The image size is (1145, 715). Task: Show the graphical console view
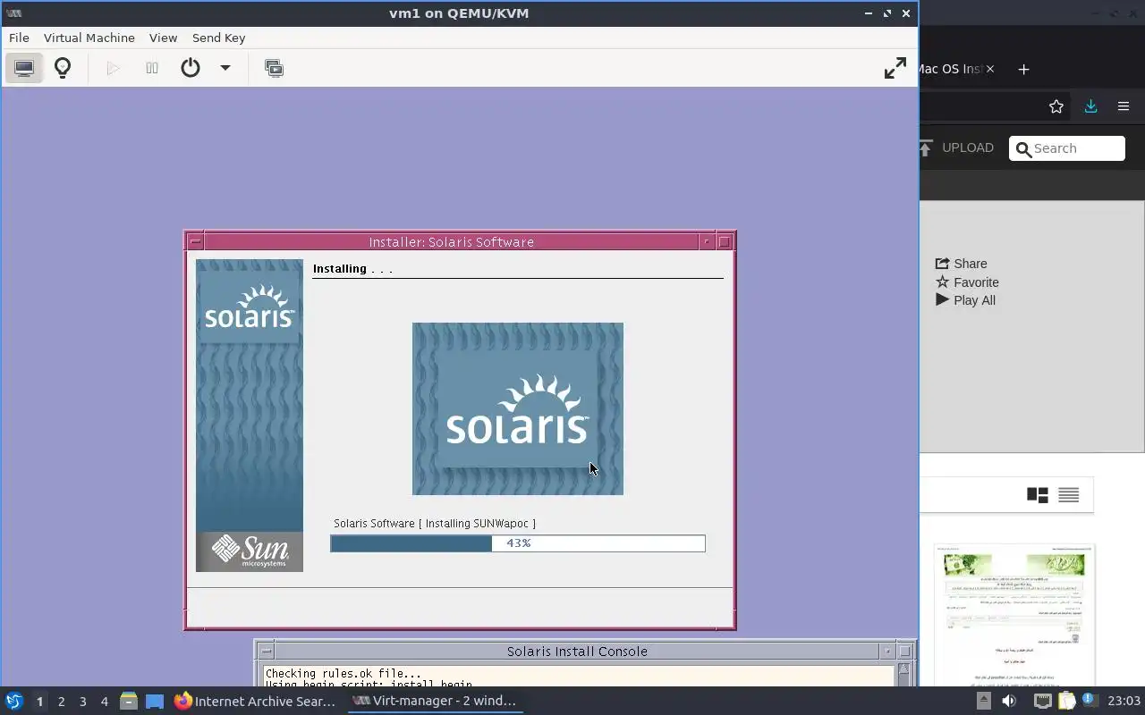(x=24, y=68)
